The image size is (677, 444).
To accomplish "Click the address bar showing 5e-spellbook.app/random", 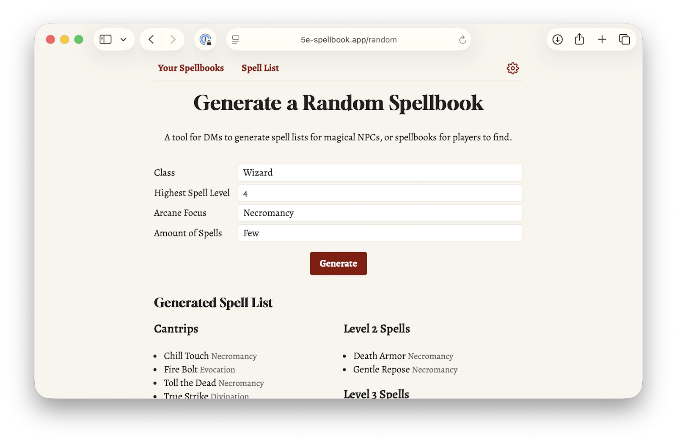I will point(348,39).
